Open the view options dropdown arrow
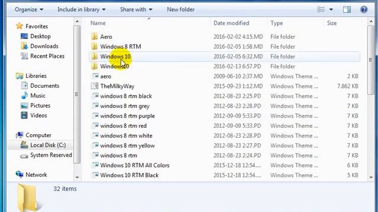378x212 pixels. click(331, 9)
